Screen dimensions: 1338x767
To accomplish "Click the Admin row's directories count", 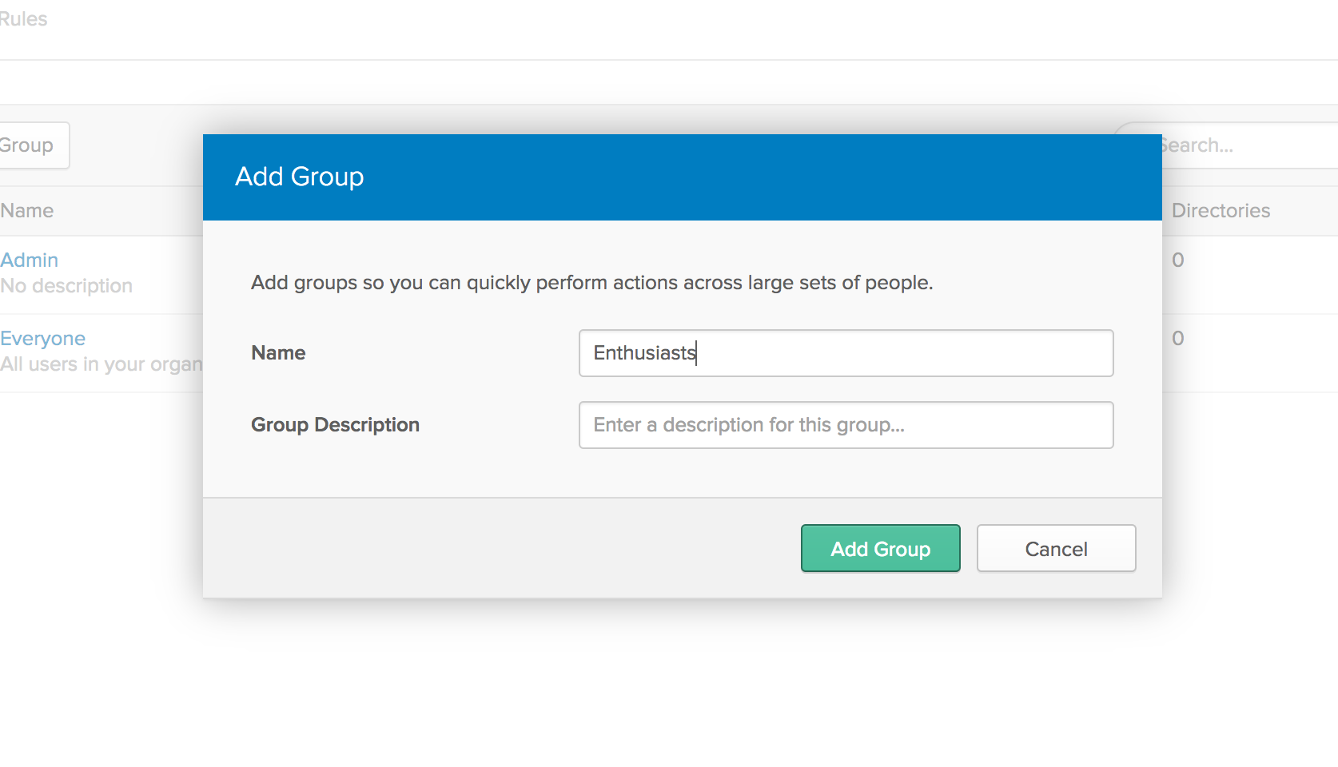I will click(x=1177, y=260).
